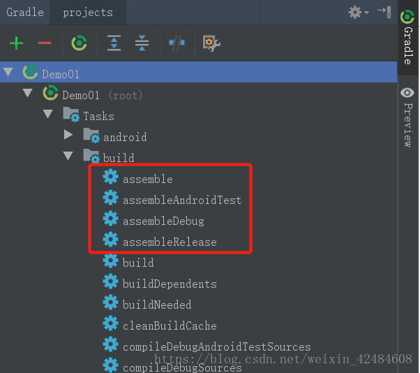Click gear icon next to buildDependents
Image resolution: width=420 pixels, height=373 pixels.
[x=110, y=281]
